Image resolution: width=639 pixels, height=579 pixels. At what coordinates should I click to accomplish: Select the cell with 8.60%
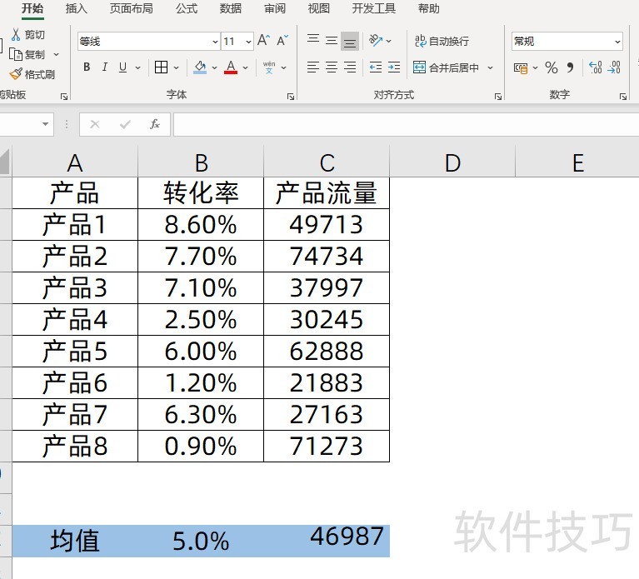[x=201, y=224]
